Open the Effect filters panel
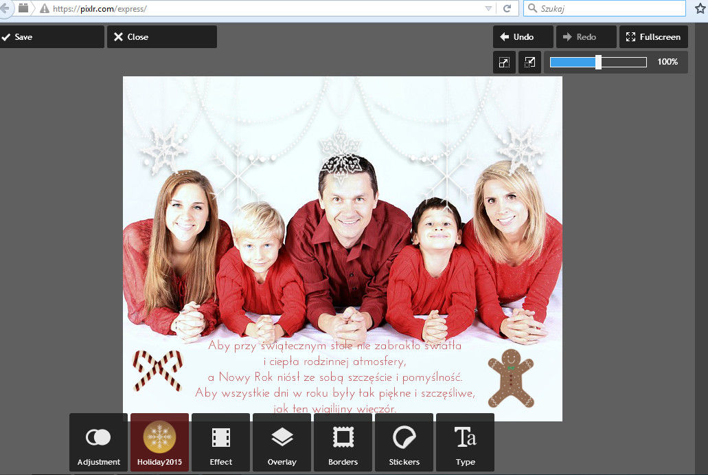 click(x=220, y=443)
